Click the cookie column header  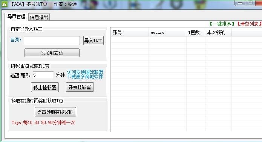pos(167,32)
